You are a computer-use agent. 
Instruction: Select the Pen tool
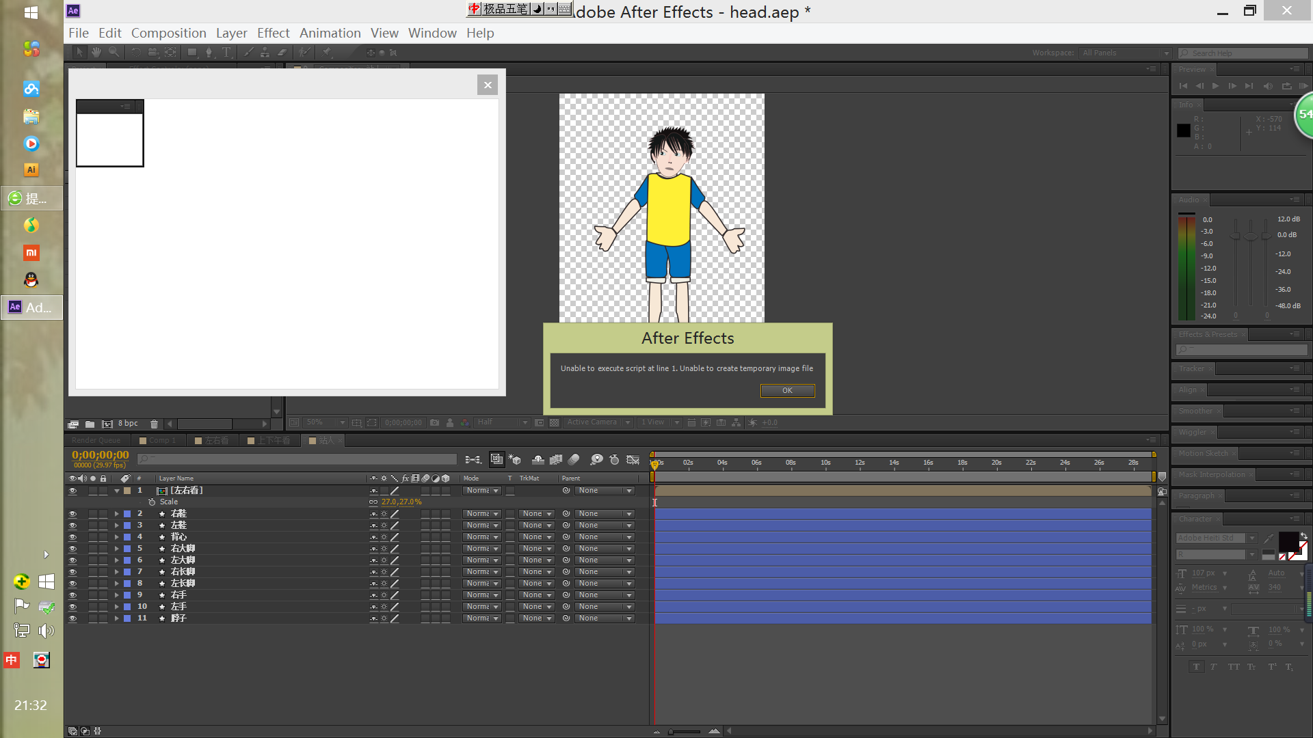[209, 53]
